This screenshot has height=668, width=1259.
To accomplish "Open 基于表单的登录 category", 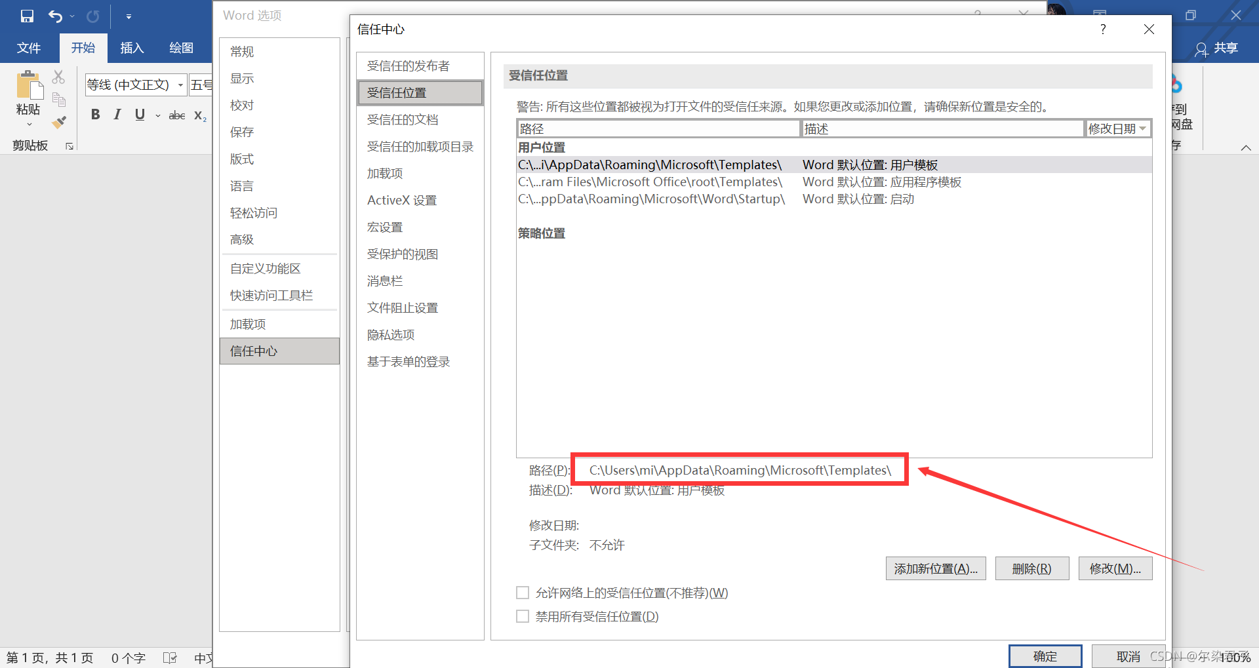I will click(420, 362).
